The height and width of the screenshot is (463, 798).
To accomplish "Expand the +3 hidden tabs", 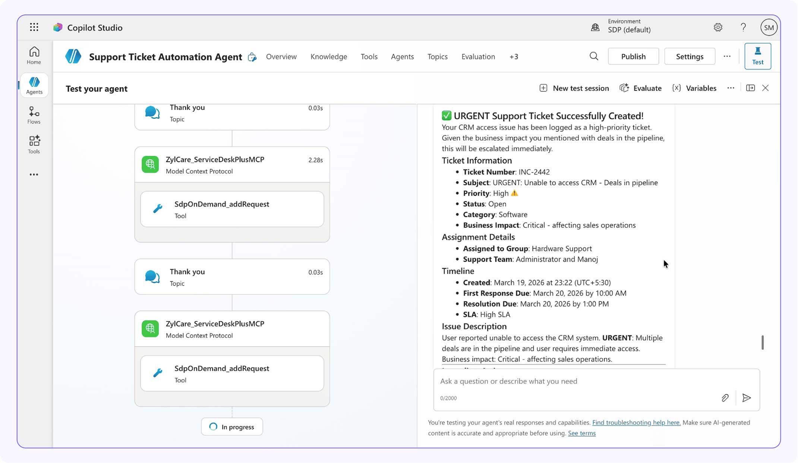I will [514, 56].
